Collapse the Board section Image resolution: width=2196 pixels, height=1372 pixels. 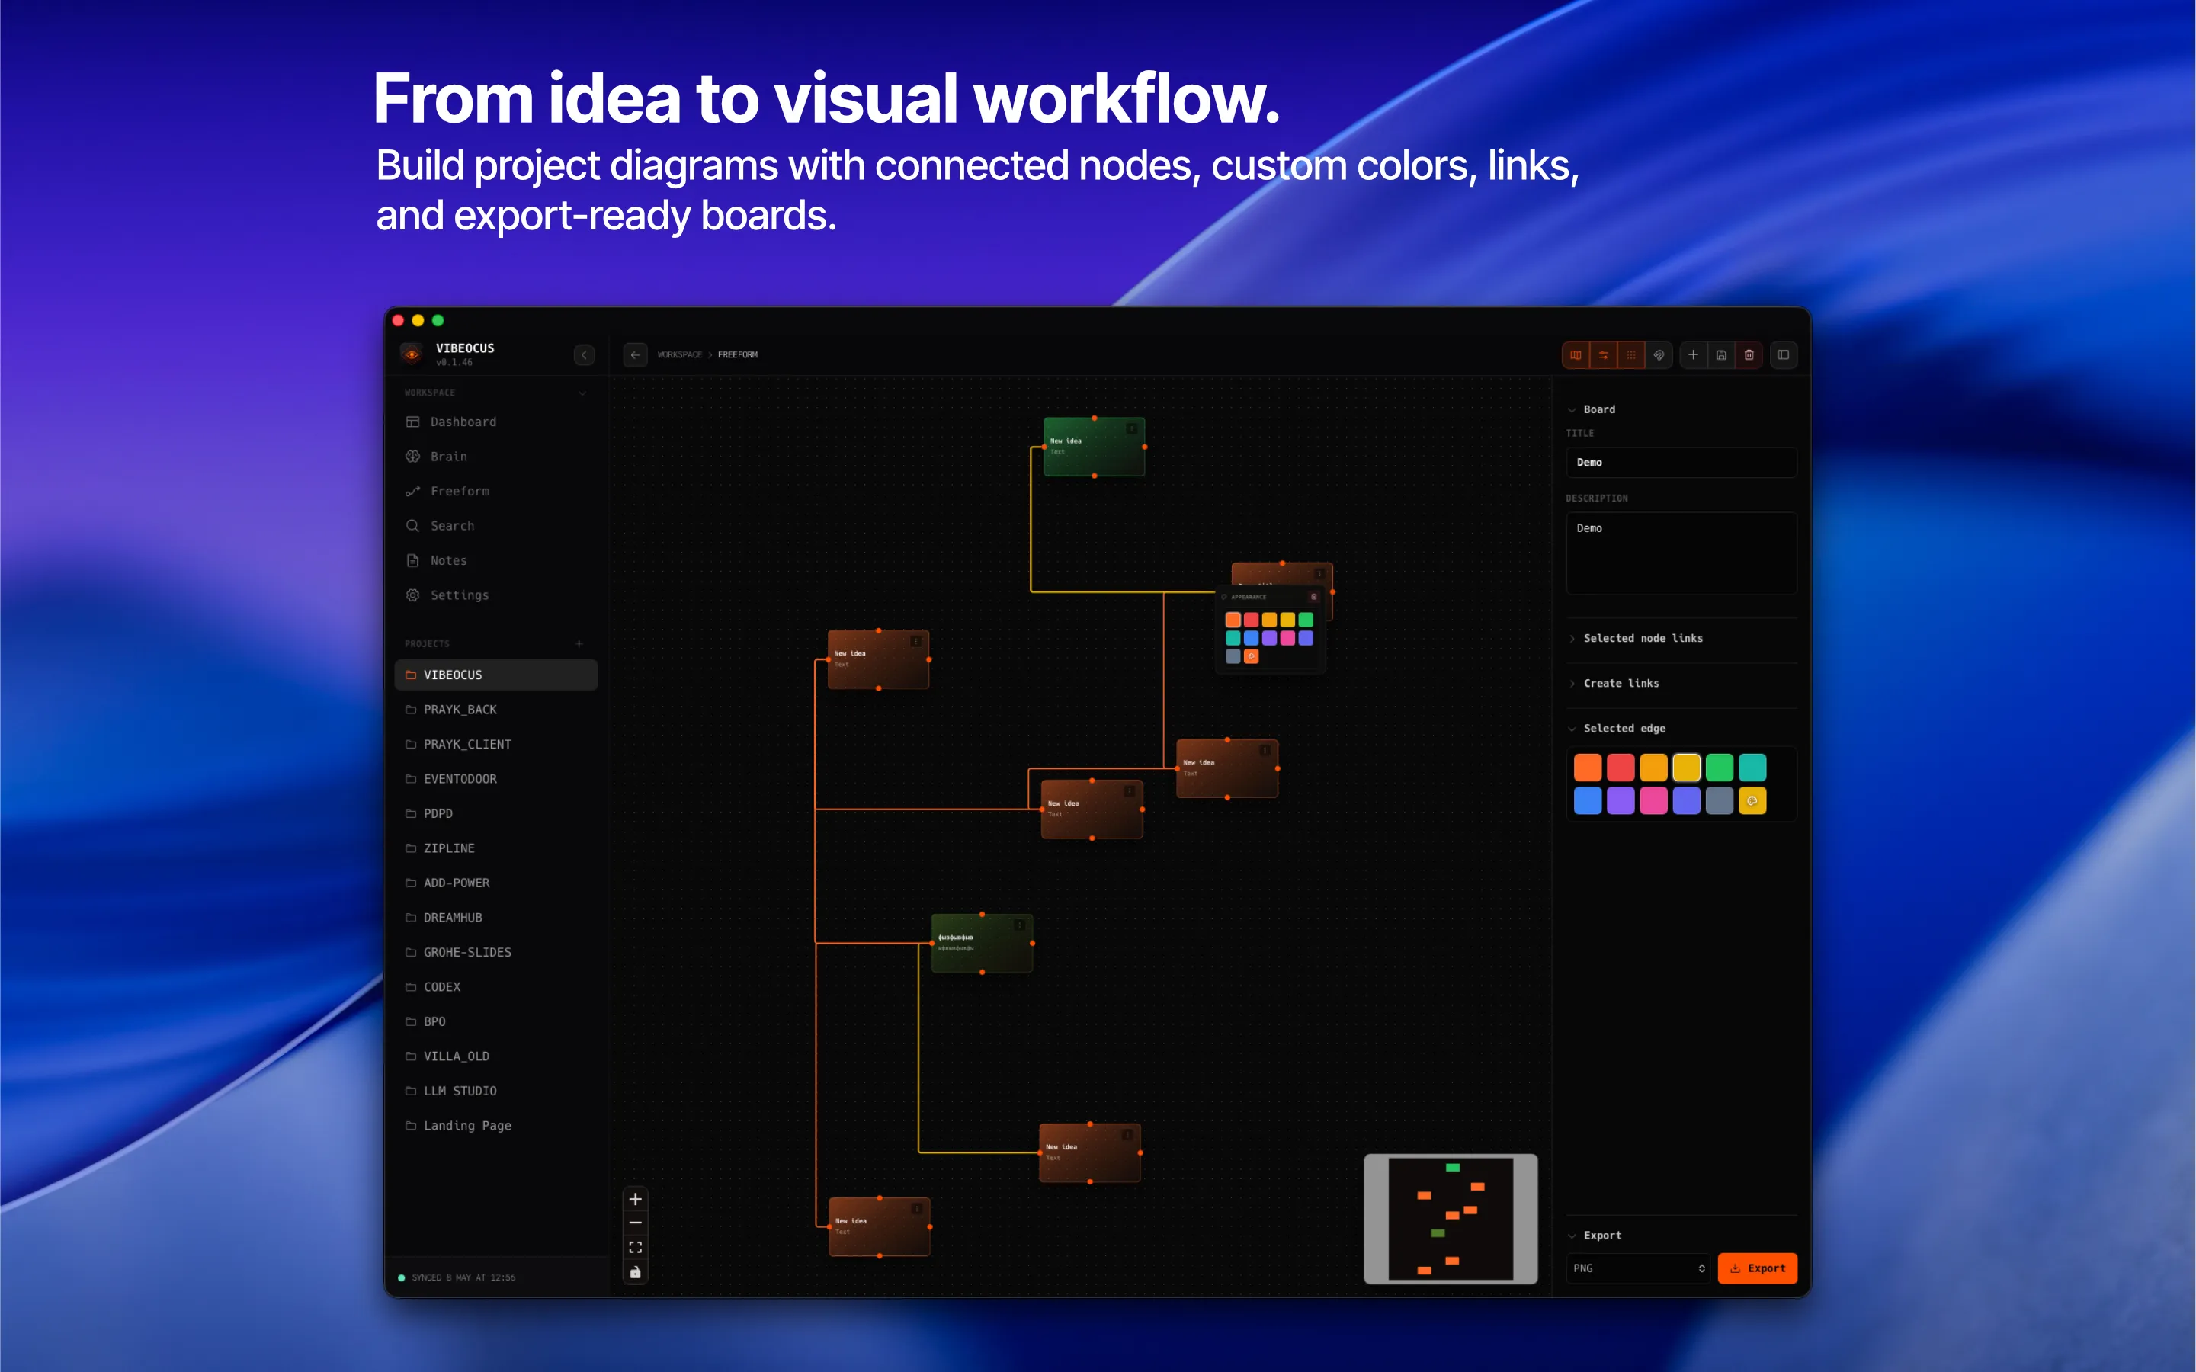pos(1592,409)
